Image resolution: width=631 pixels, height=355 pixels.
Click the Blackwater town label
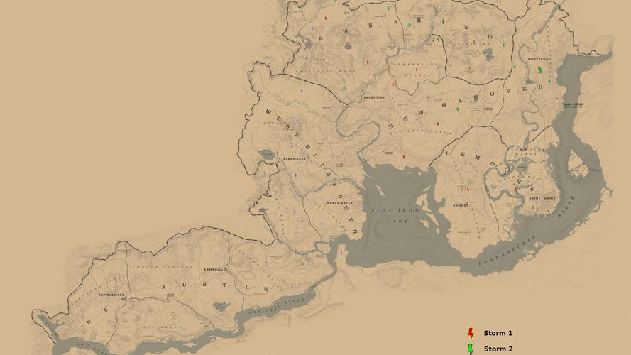click(339, 203)
